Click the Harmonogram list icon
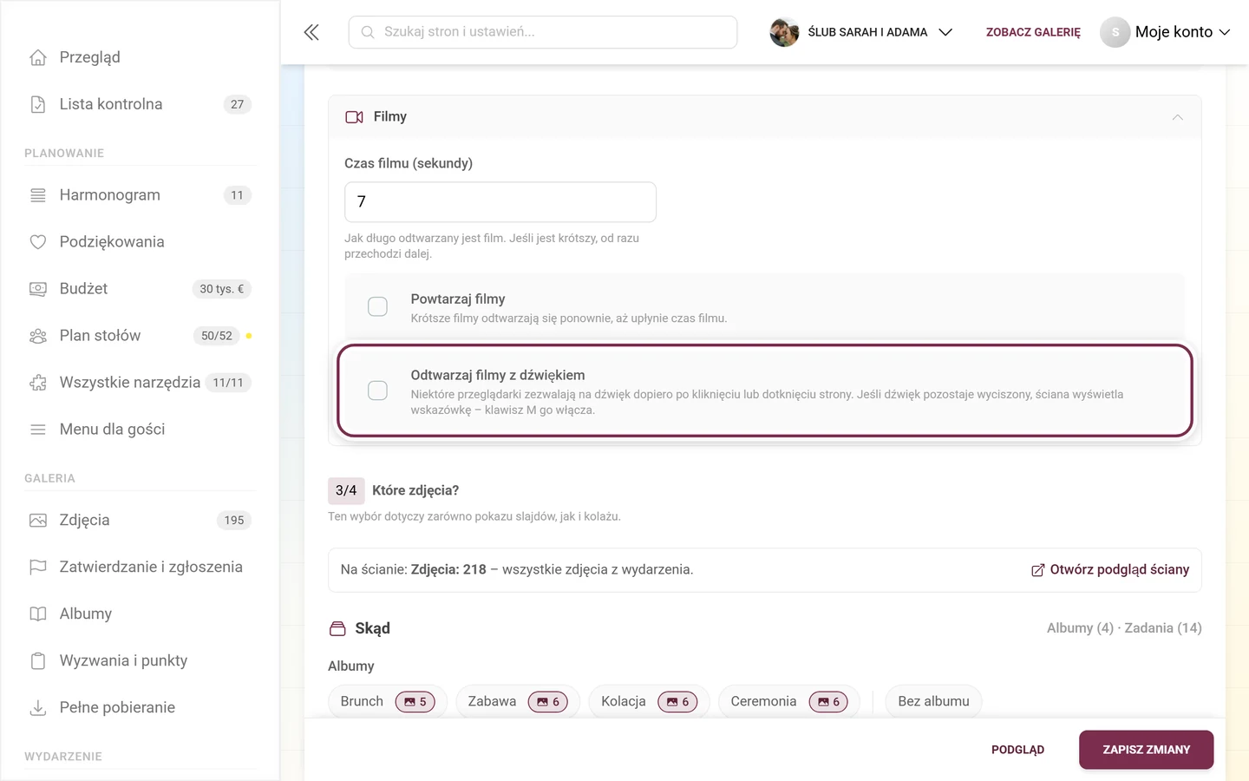Image resolution: width=1249 pixels, height=781 pixels. point(38,195)
